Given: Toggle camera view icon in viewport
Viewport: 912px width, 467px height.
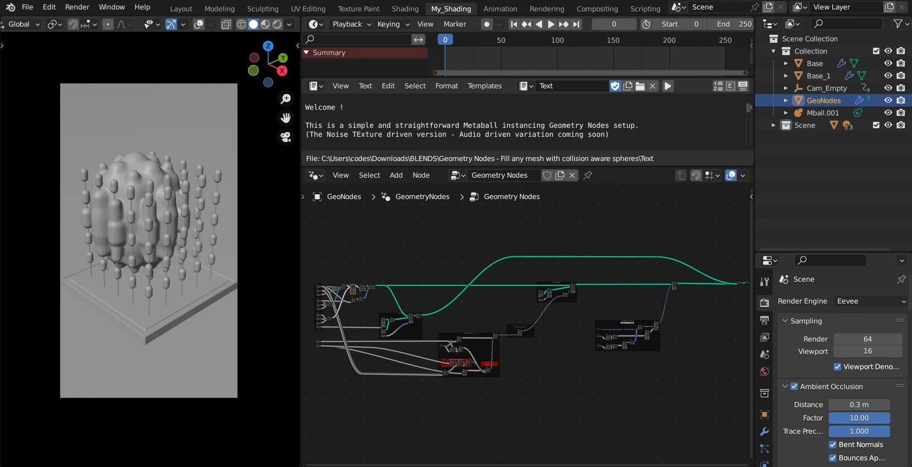Looking at the screenshot, I should 286,137.
